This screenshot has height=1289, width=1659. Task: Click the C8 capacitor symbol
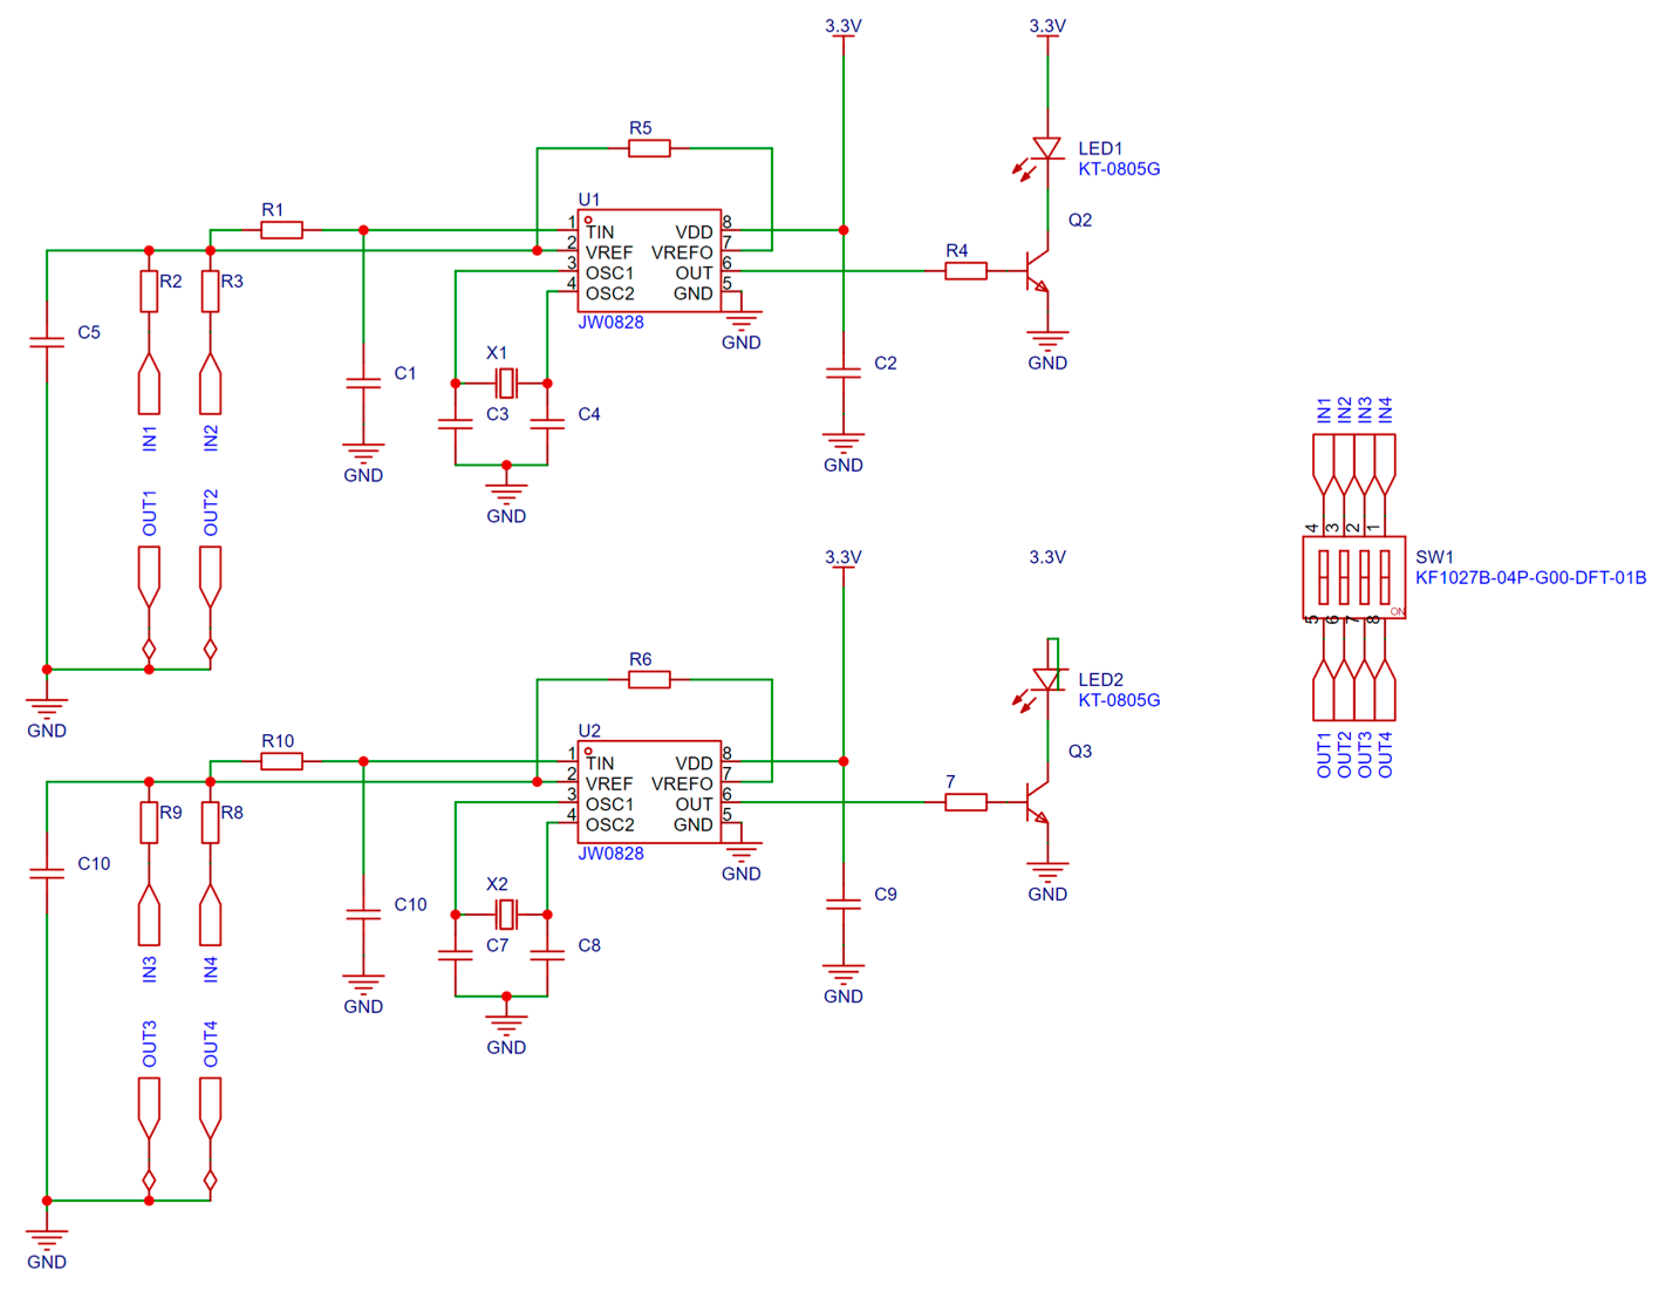547,955
